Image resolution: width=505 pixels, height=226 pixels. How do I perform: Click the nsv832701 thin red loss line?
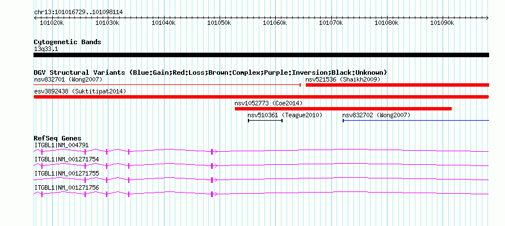[167, 85]
